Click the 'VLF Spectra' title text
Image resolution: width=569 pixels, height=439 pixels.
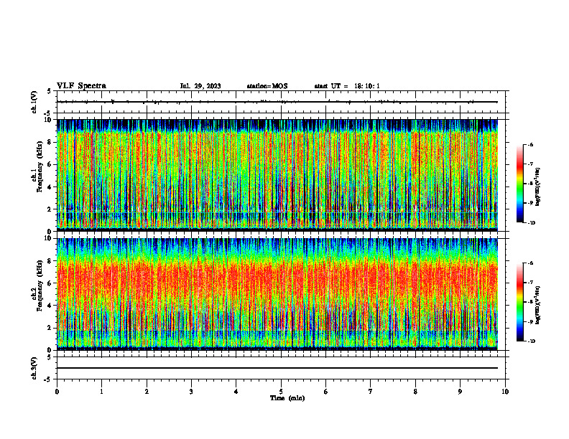click(81, 86)
